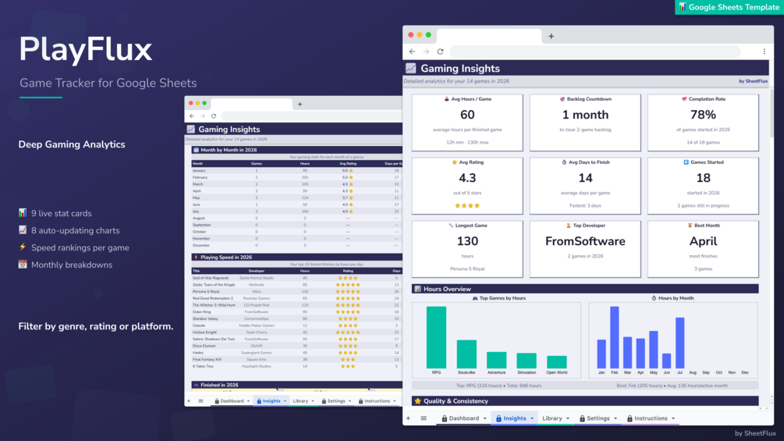Viewport: 784px width, 441px height.
Task: Expand Instructions tab dropdown arrow, front window
Action: 673,418
